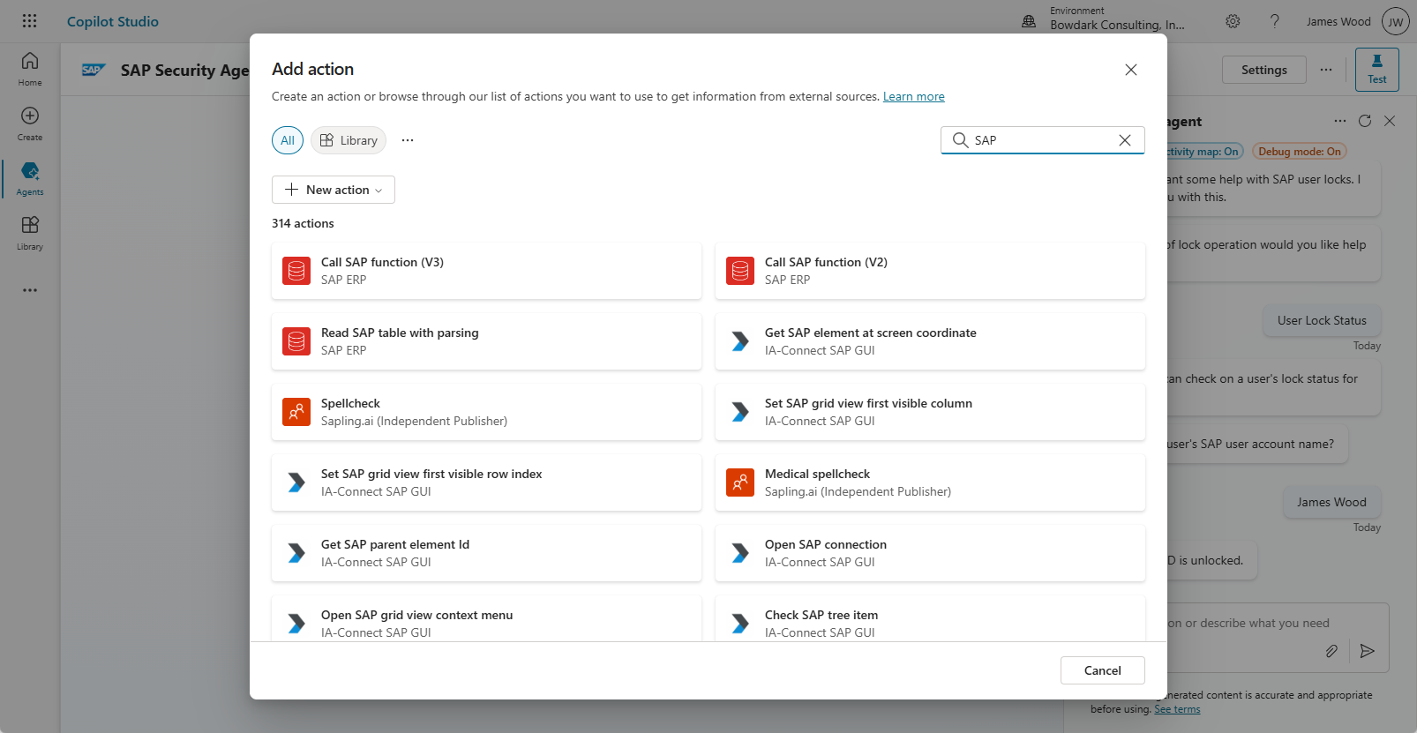
Task: Select Get SAP element at screen coordinate
Action: tap(930, 341)
